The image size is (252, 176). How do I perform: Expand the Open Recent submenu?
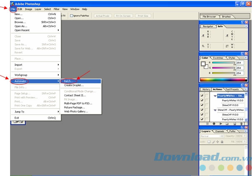pos(36,30)
